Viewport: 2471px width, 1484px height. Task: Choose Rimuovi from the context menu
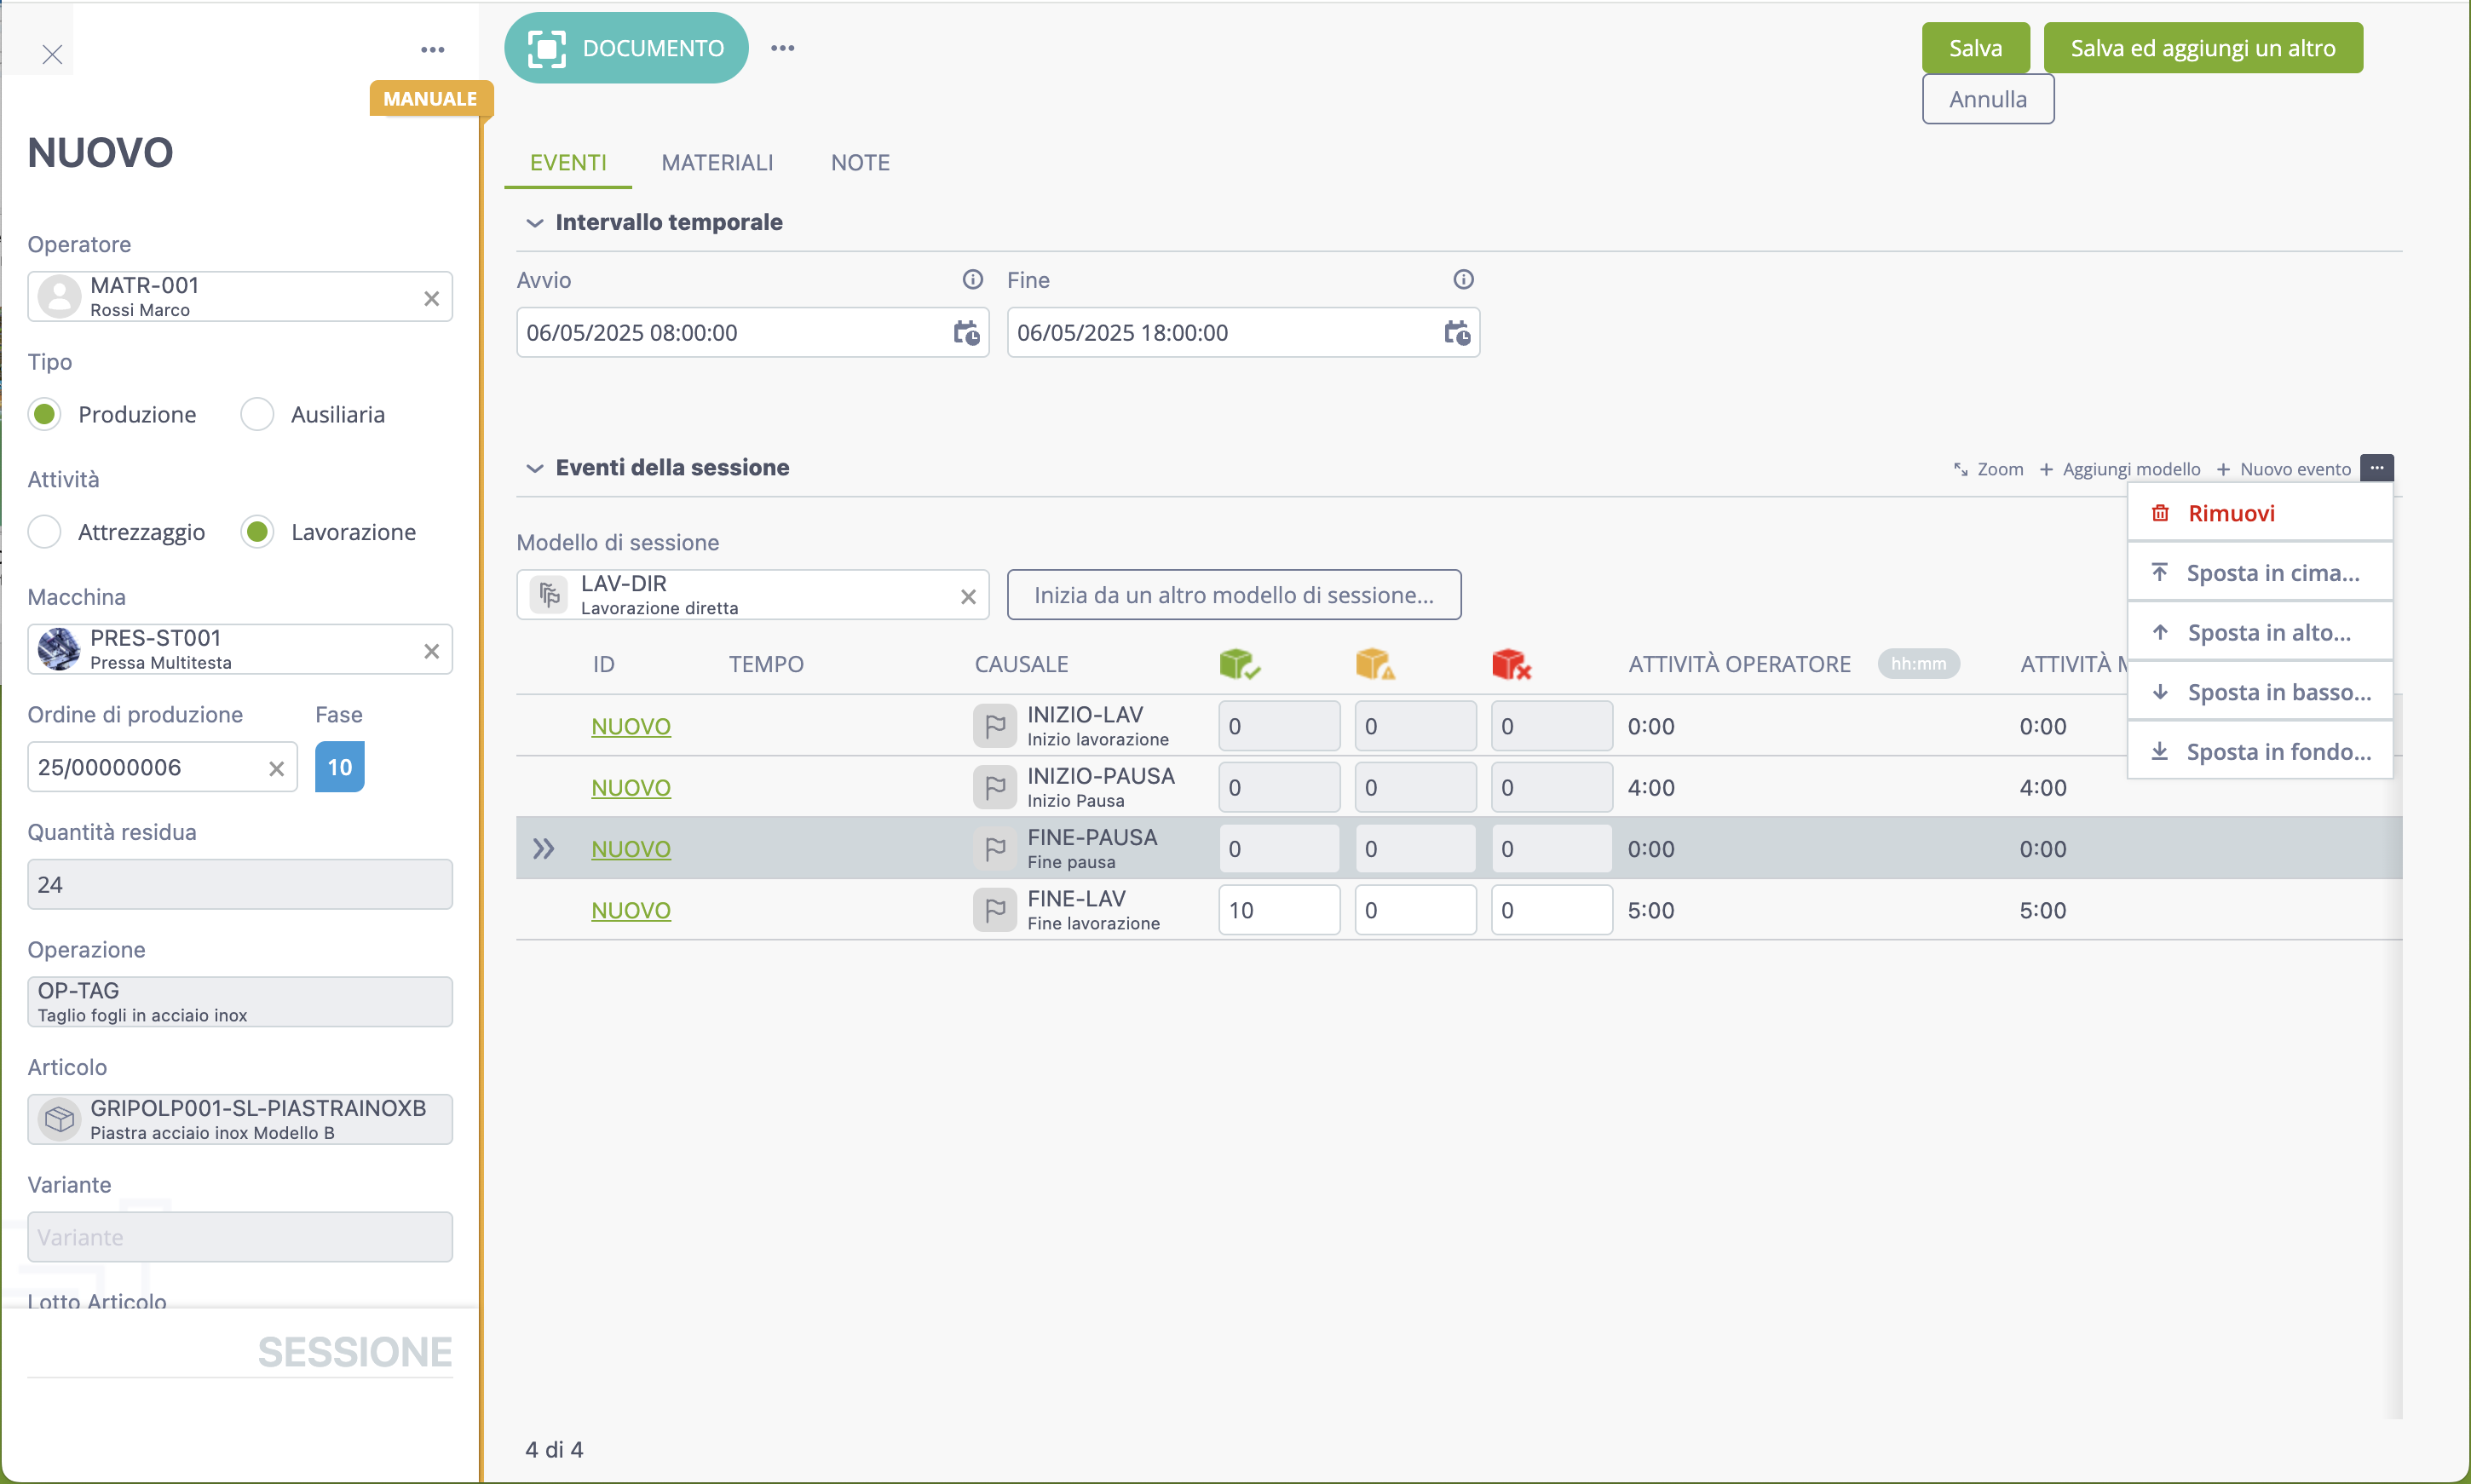tap(2260, 513)
